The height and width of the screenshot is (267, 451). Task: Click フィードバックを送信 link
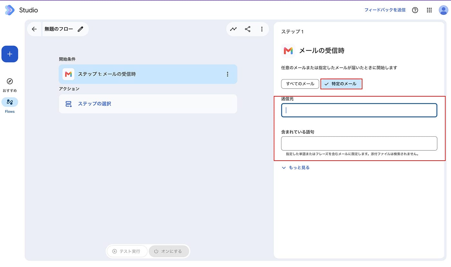pos(385,10)
